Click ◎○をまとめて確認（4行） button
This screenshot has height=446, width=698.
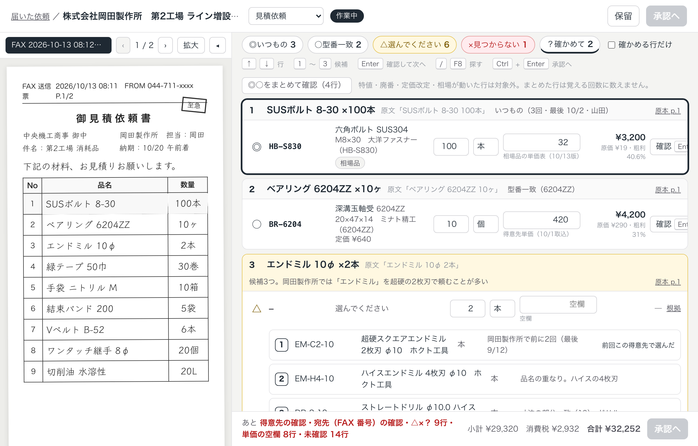(x=297, y=85)
